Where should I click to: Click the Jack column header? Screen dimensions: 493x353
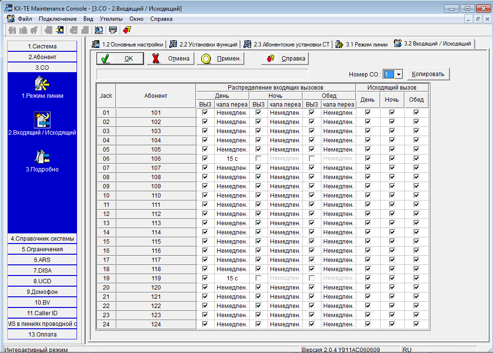click(x=106, y=96)
